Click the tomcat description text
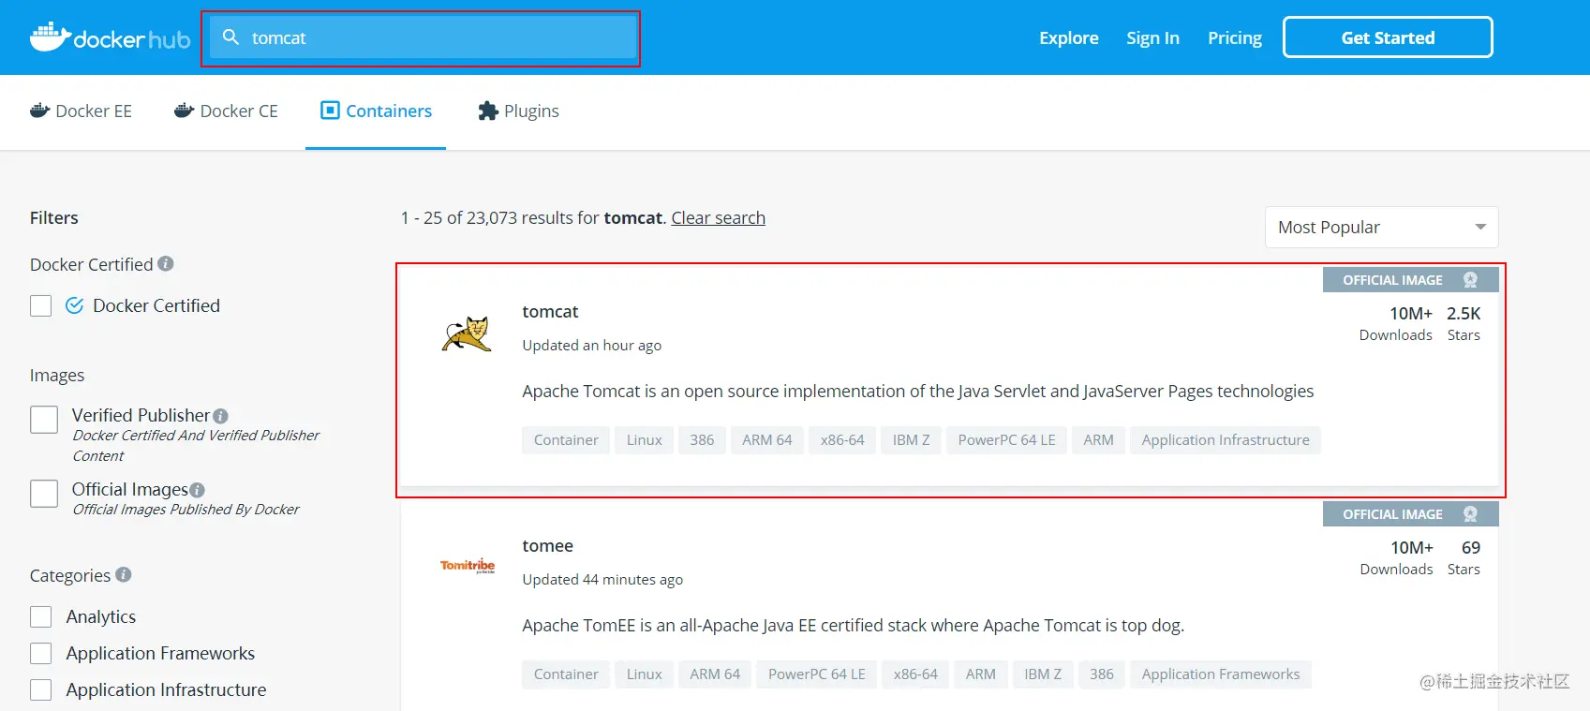This screenshot has width=1590, height=711. point(918,392)
